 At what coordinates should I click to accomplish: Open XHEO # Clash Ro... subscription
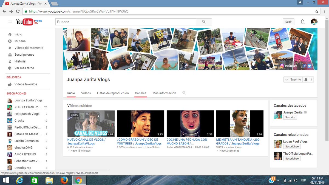28,107
